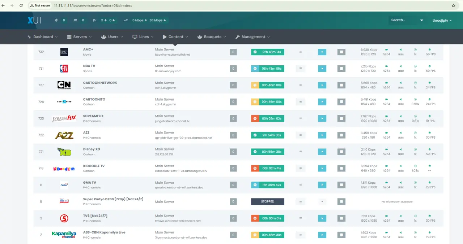
Task: Click the SCREAMFLIX uptime badge 00h 02m 02s
Action: [x=268, y=118]
